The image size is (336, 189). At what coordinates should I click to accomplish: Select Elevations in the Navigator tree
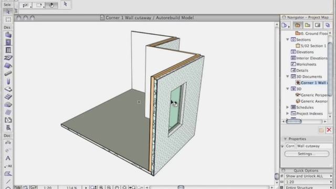(x=302, y=52)
